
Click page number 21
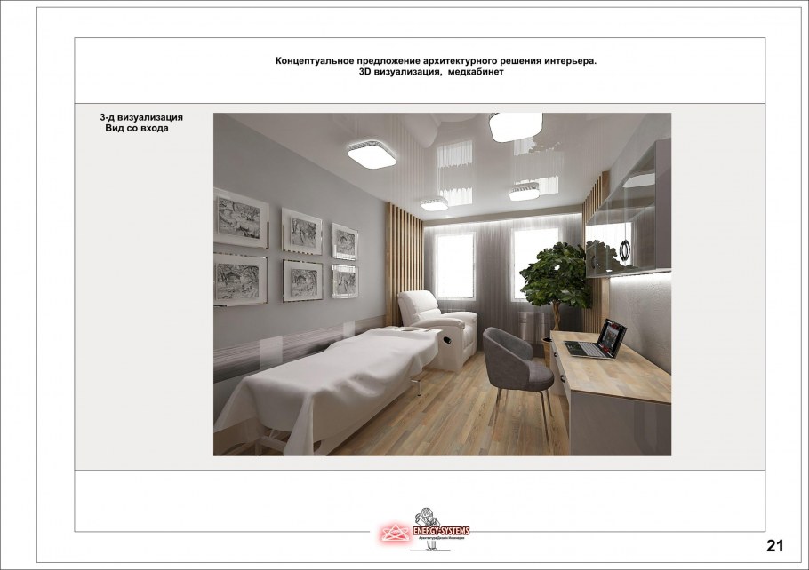pos(775,545)
